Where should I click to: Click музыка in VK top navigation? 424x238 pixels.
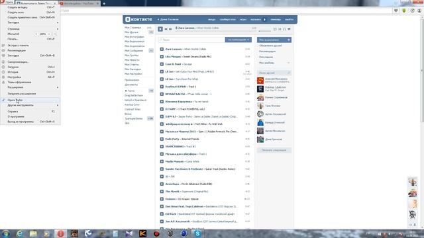point(255,19)
